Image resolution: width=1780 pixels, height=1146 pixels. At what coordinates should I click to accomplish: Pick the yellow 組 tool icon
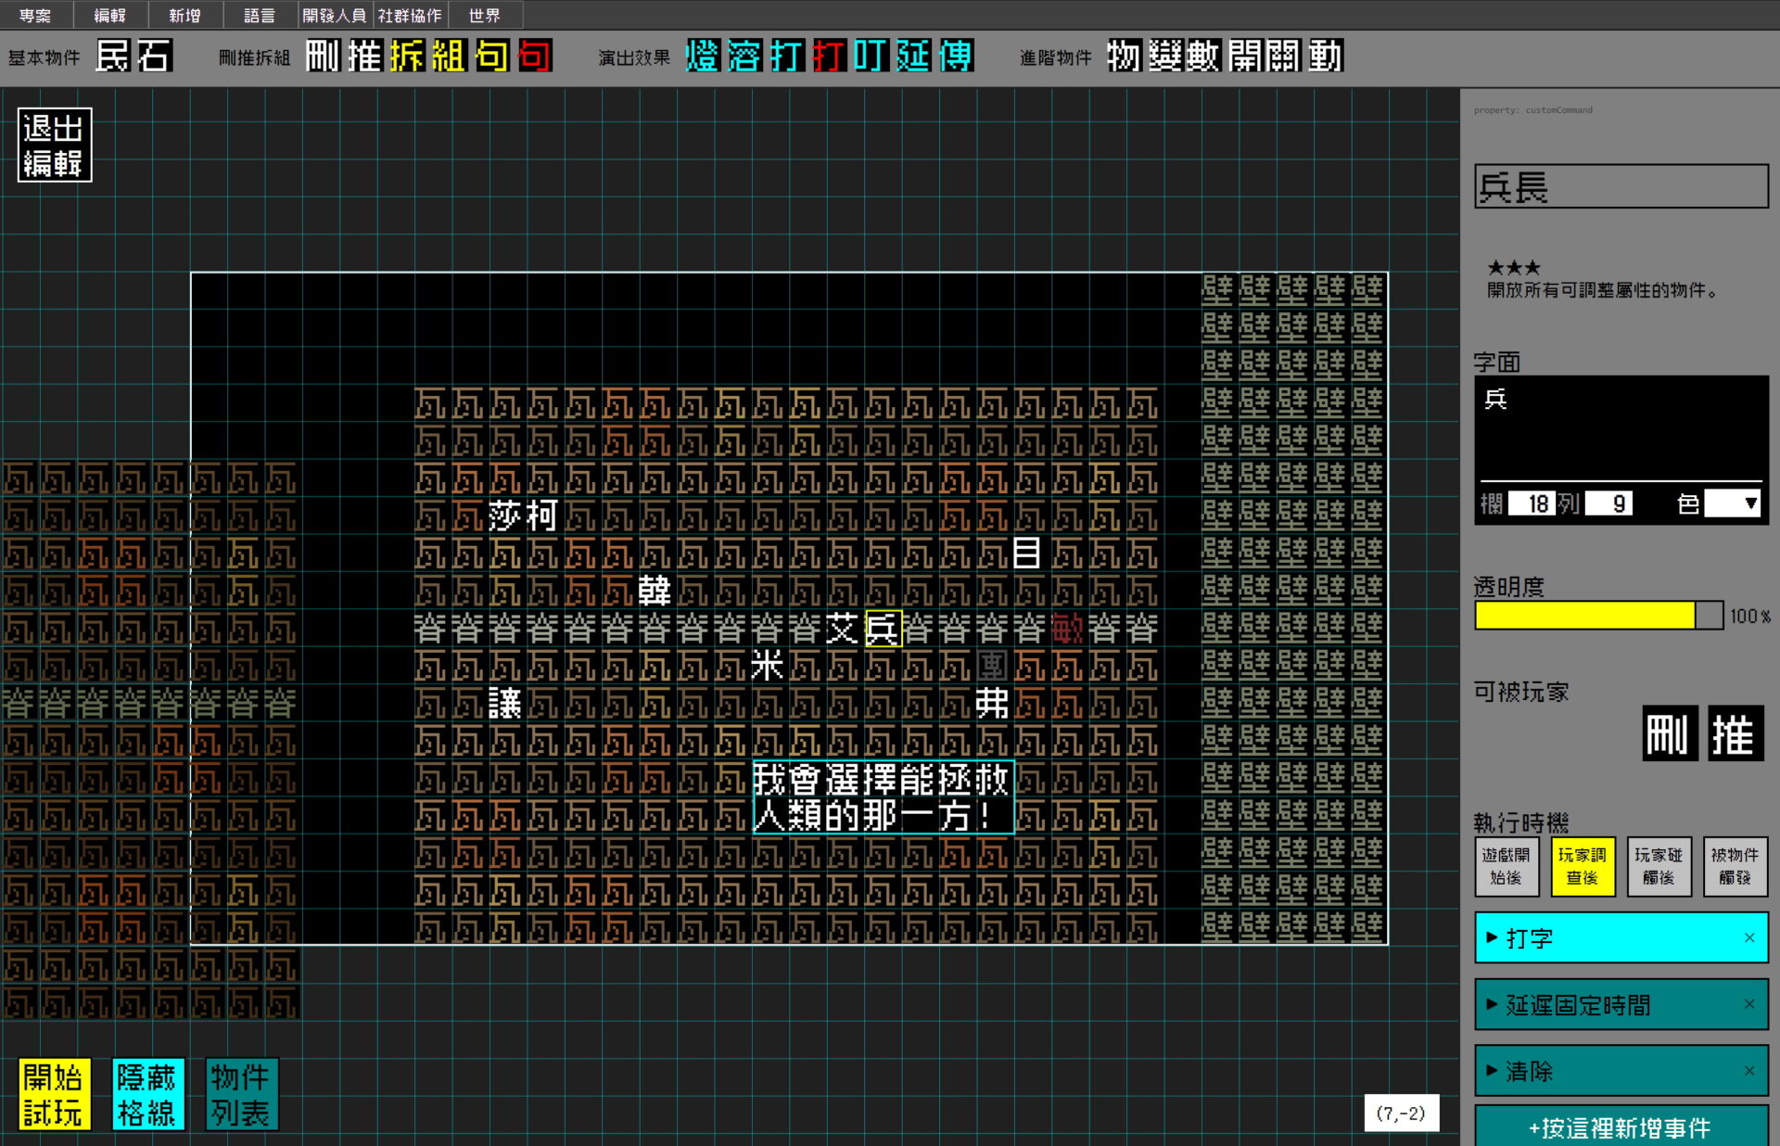pos(449,57)
